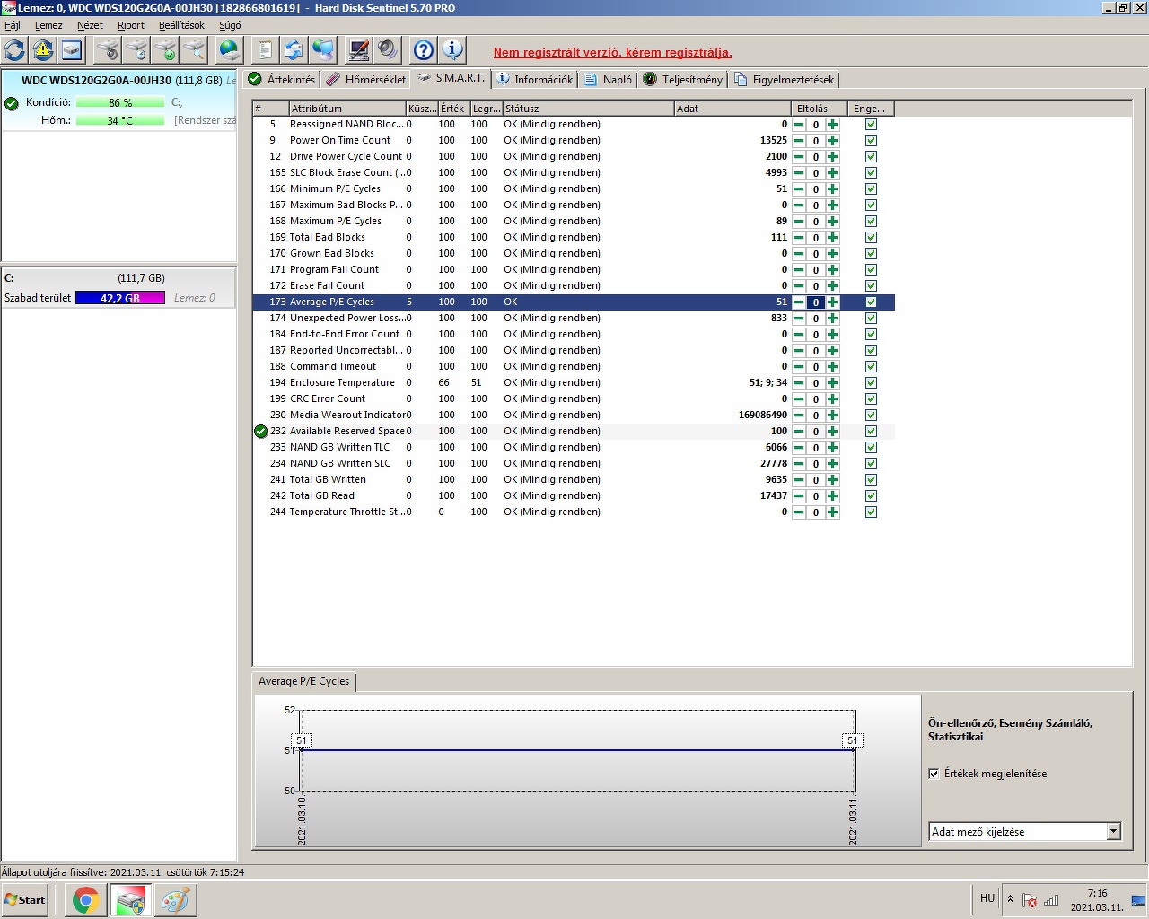Uncheck the Értékek megjelenítése checkbox
Viewport: 1149px width, 919px height.
point(934,774)
